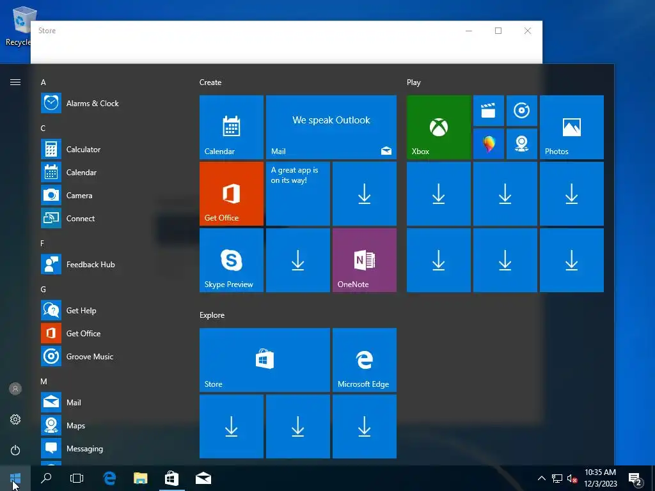655x491 pixels.
Task: Click the letter F group header
Action: click(x=42, y=244)
